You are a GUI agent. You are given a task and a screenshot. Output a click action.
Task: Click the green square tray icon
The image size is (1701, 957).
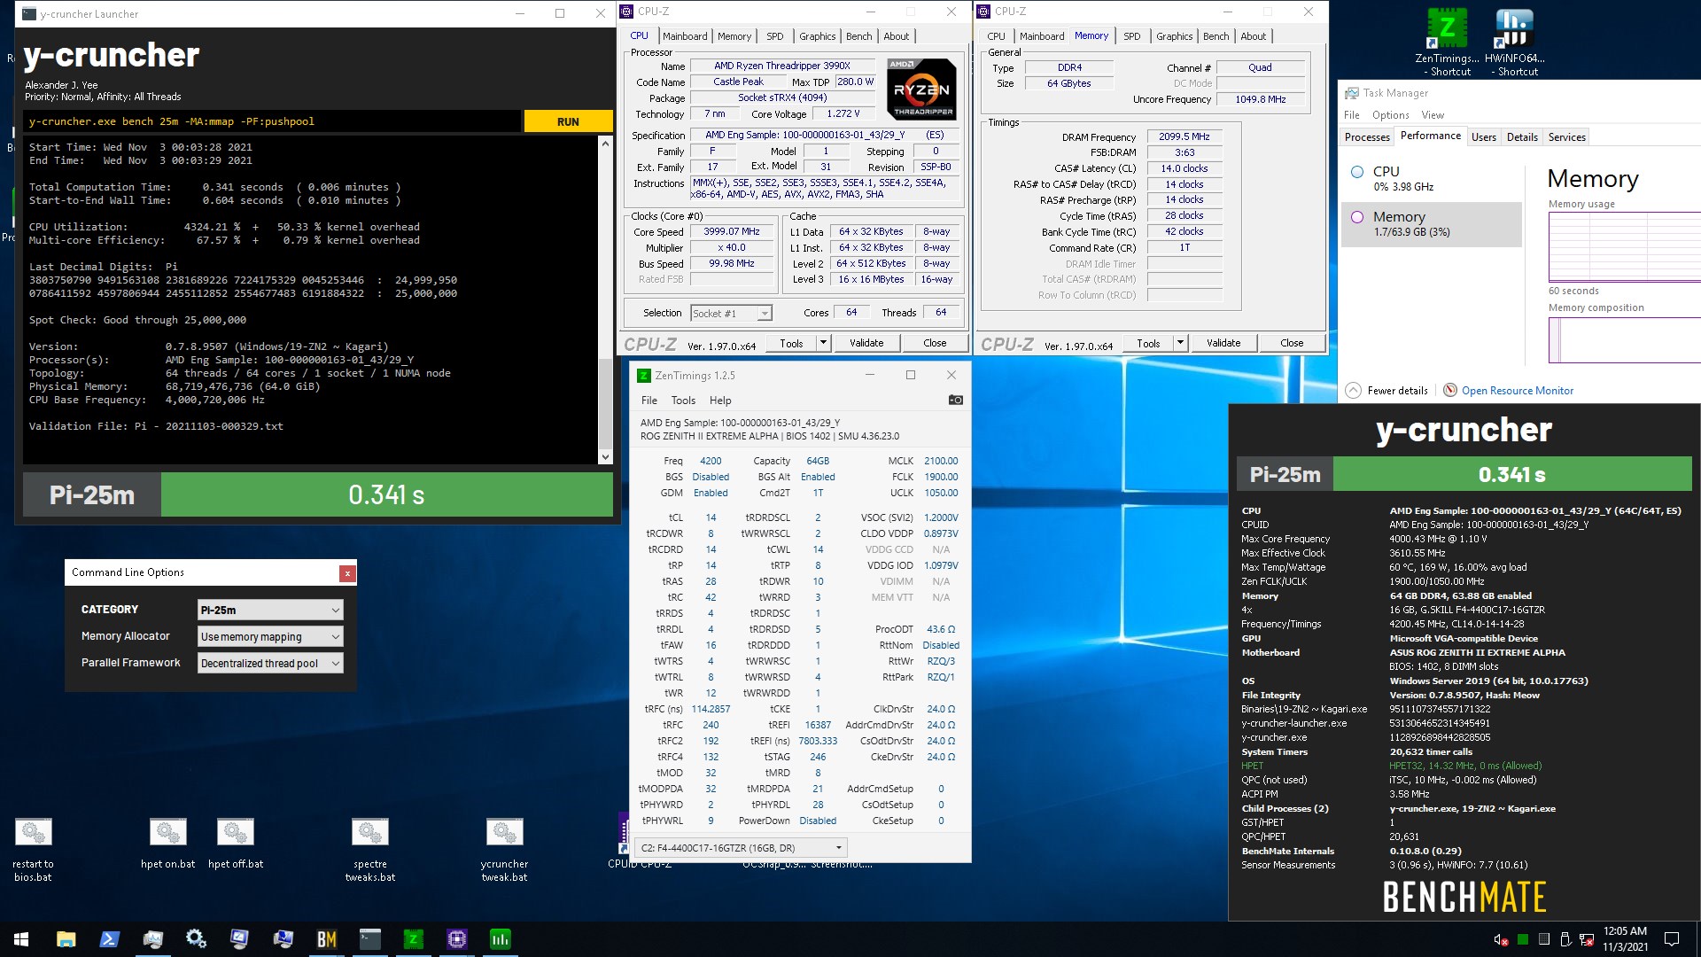pos(1522,939)
